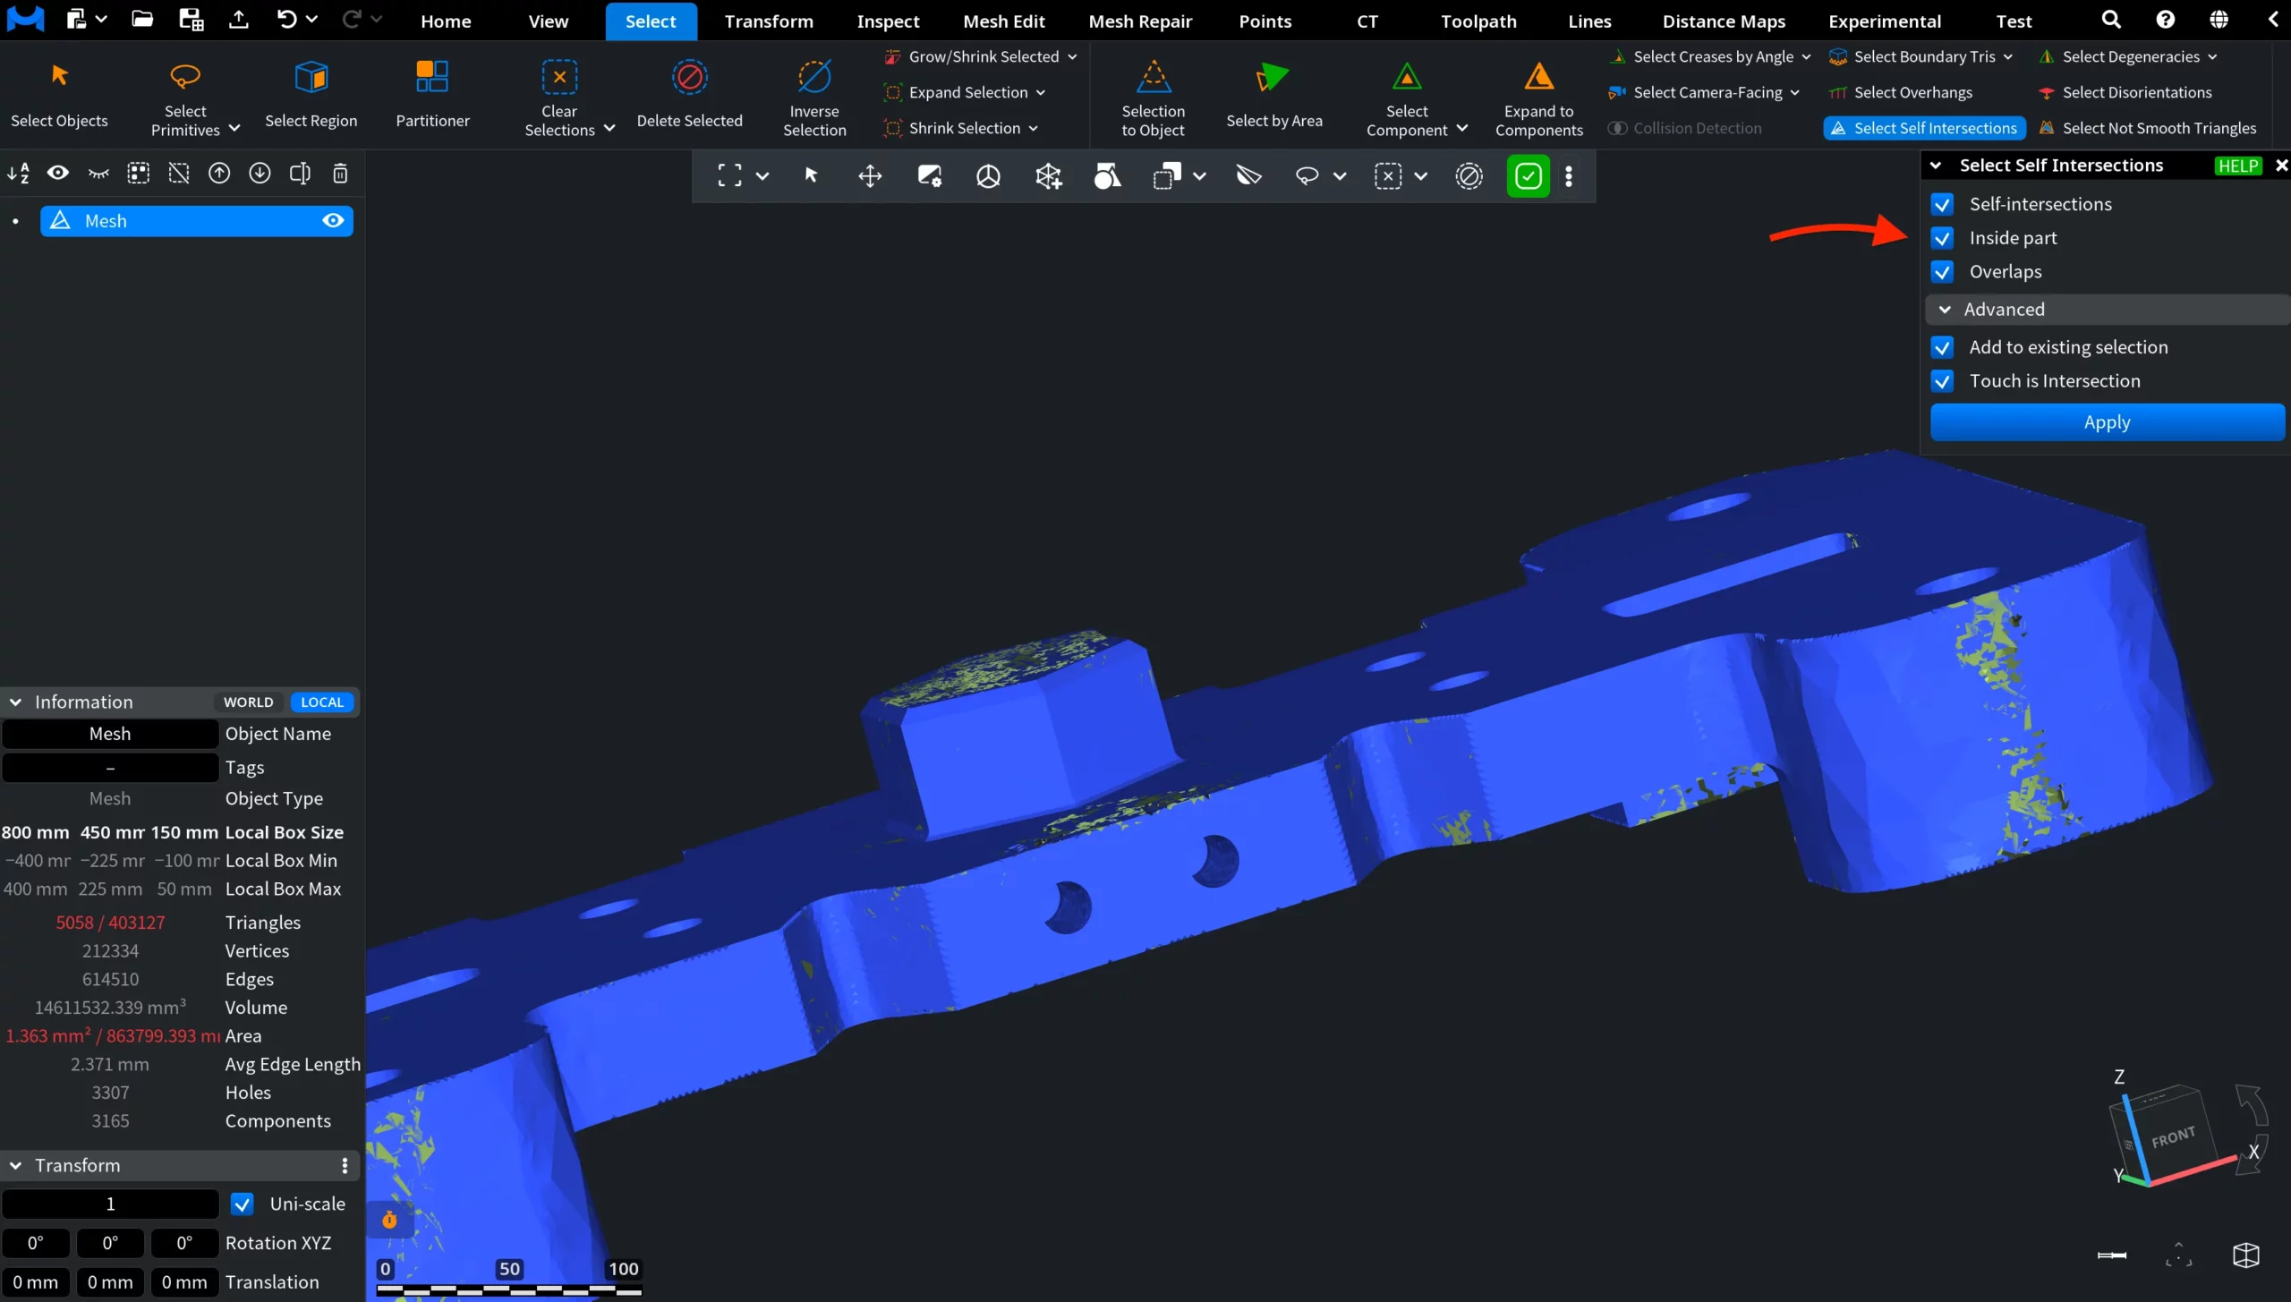
Task: Collapse the Information panel
Action: [x=15, y=702]
